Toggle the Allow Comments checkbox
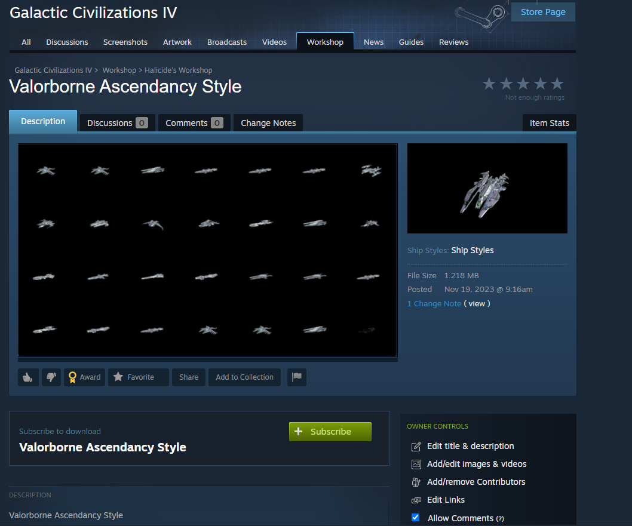The height and width of the screenshot is (526, 632). (416, 518)
